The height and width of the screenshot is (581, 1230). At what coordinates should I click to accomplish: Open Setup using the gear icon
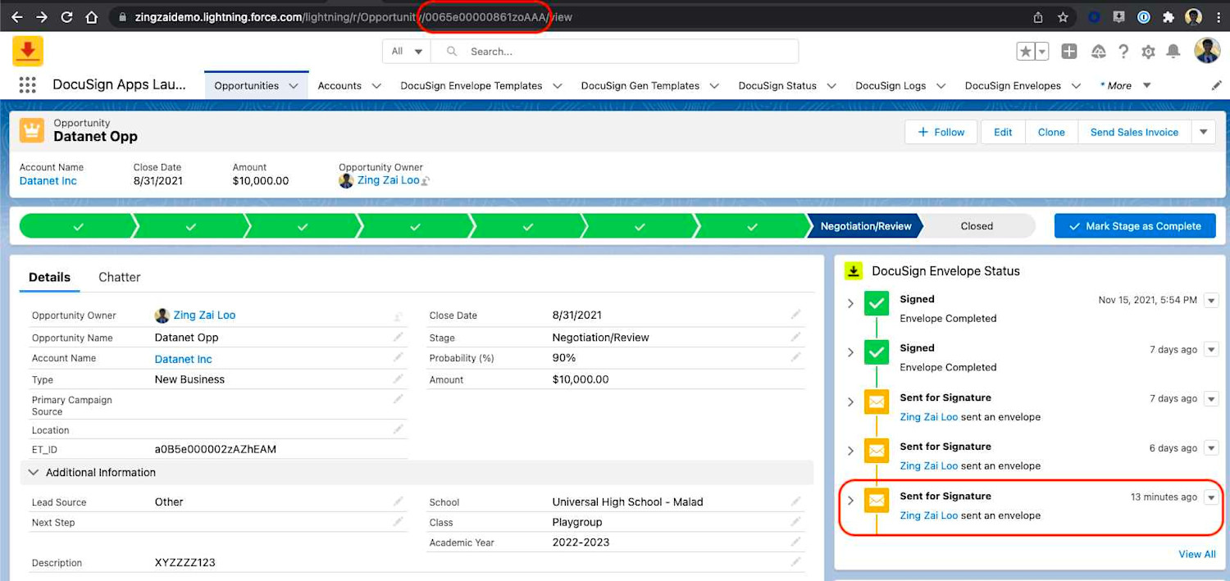tap(1148, 51)
